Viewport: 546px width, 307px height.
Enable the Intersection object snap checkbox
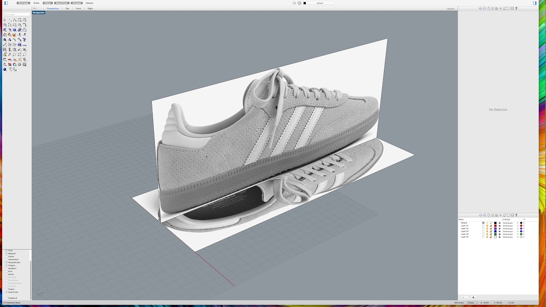pyautogui.click(x=6, y=259)
